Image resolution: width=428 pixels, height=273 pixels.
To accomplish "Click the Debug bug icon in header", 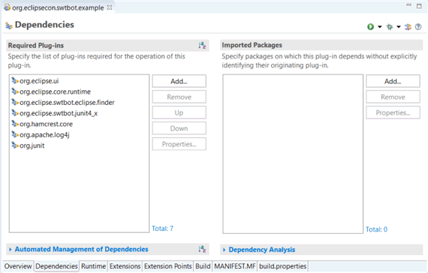I will (x=389, y=27).
